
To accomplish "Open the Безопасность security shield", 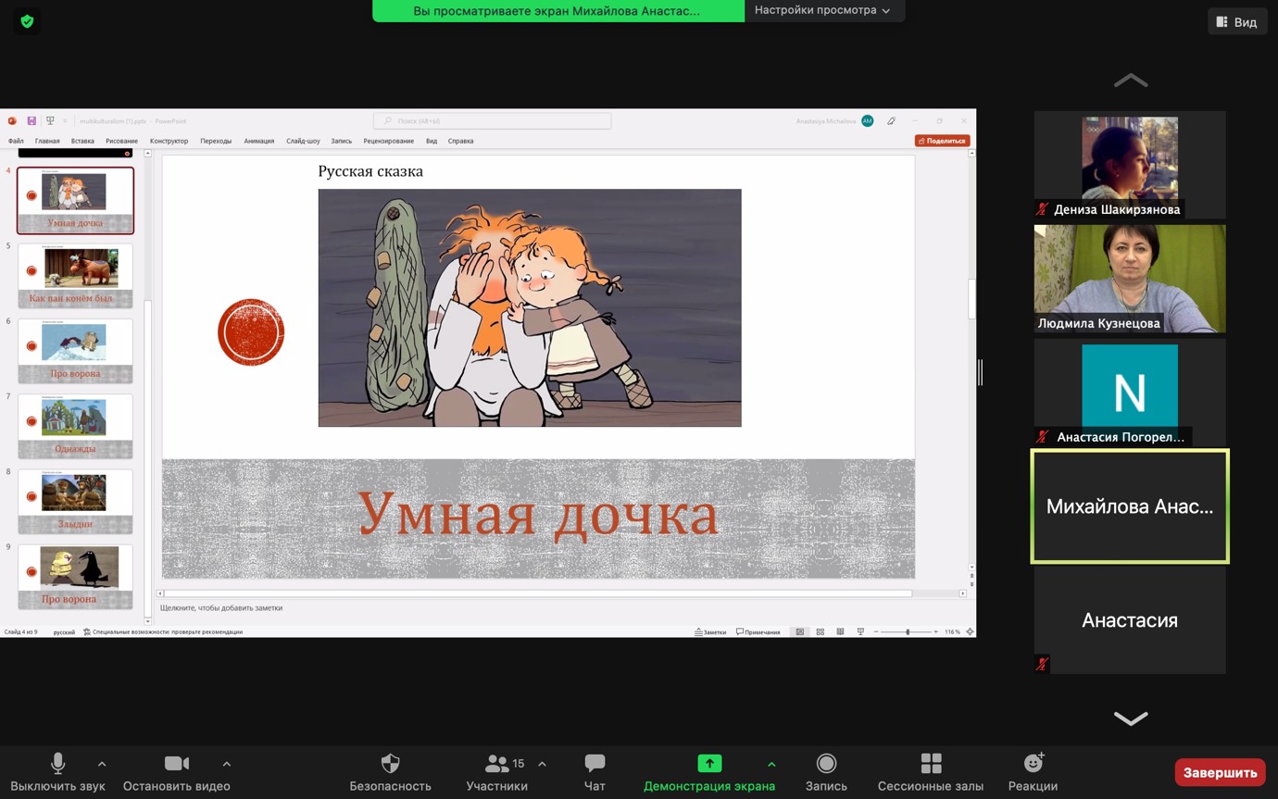I will click(x=390, y=773).
